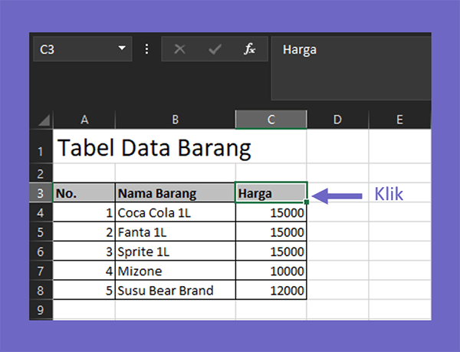Screen dimensions: 460x352
Task: Click the 10000 price cell
Action: pyautogui.click(x=271, y=271)
